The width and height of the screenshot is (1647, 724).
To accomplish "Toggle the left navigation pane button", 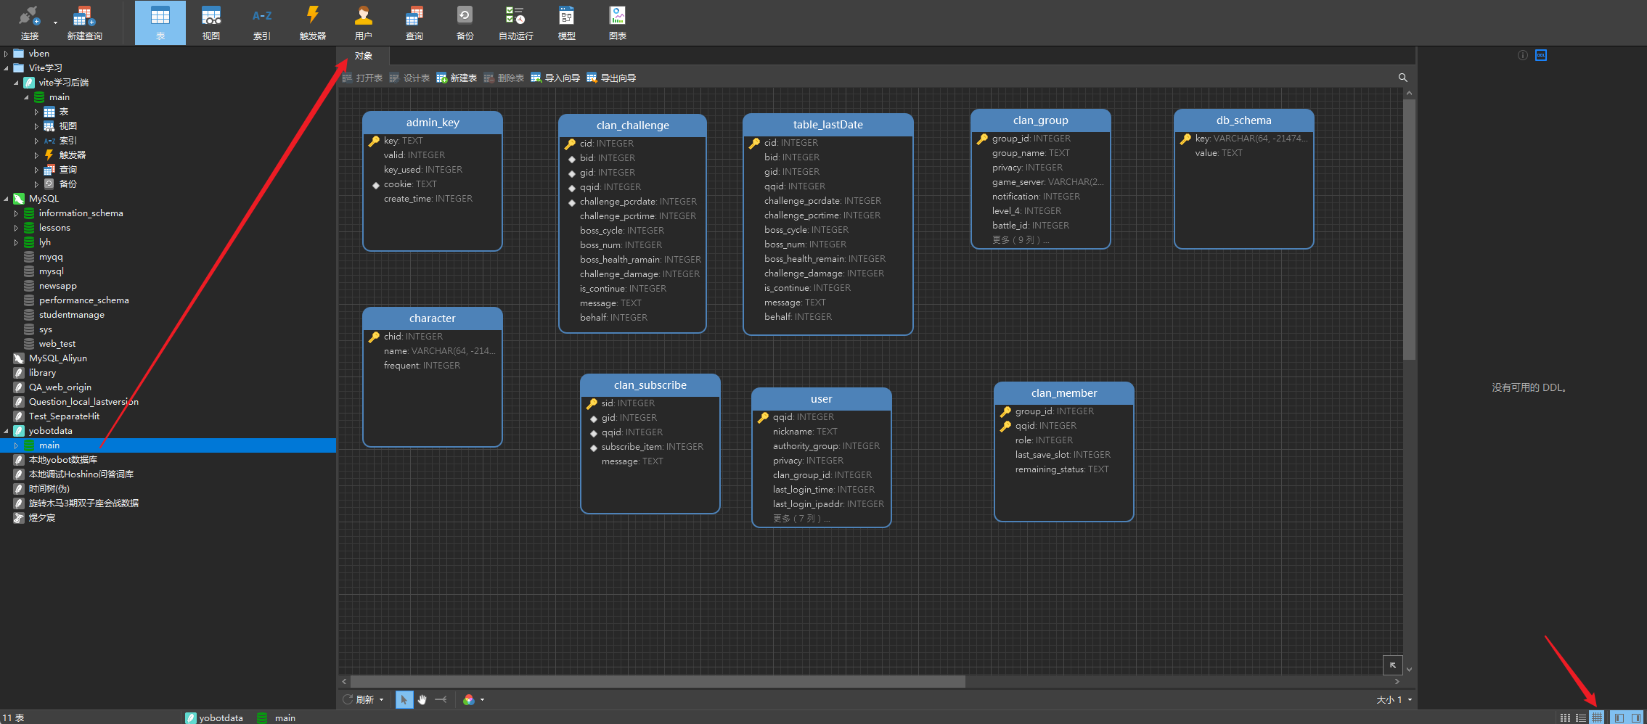I will pos(1619,717).
